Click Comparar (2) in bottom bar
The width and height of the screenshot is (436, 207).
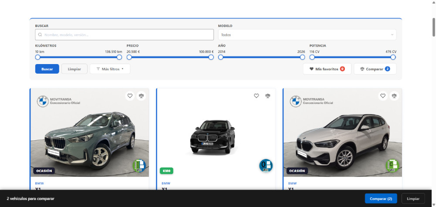(x=381, y=199)
